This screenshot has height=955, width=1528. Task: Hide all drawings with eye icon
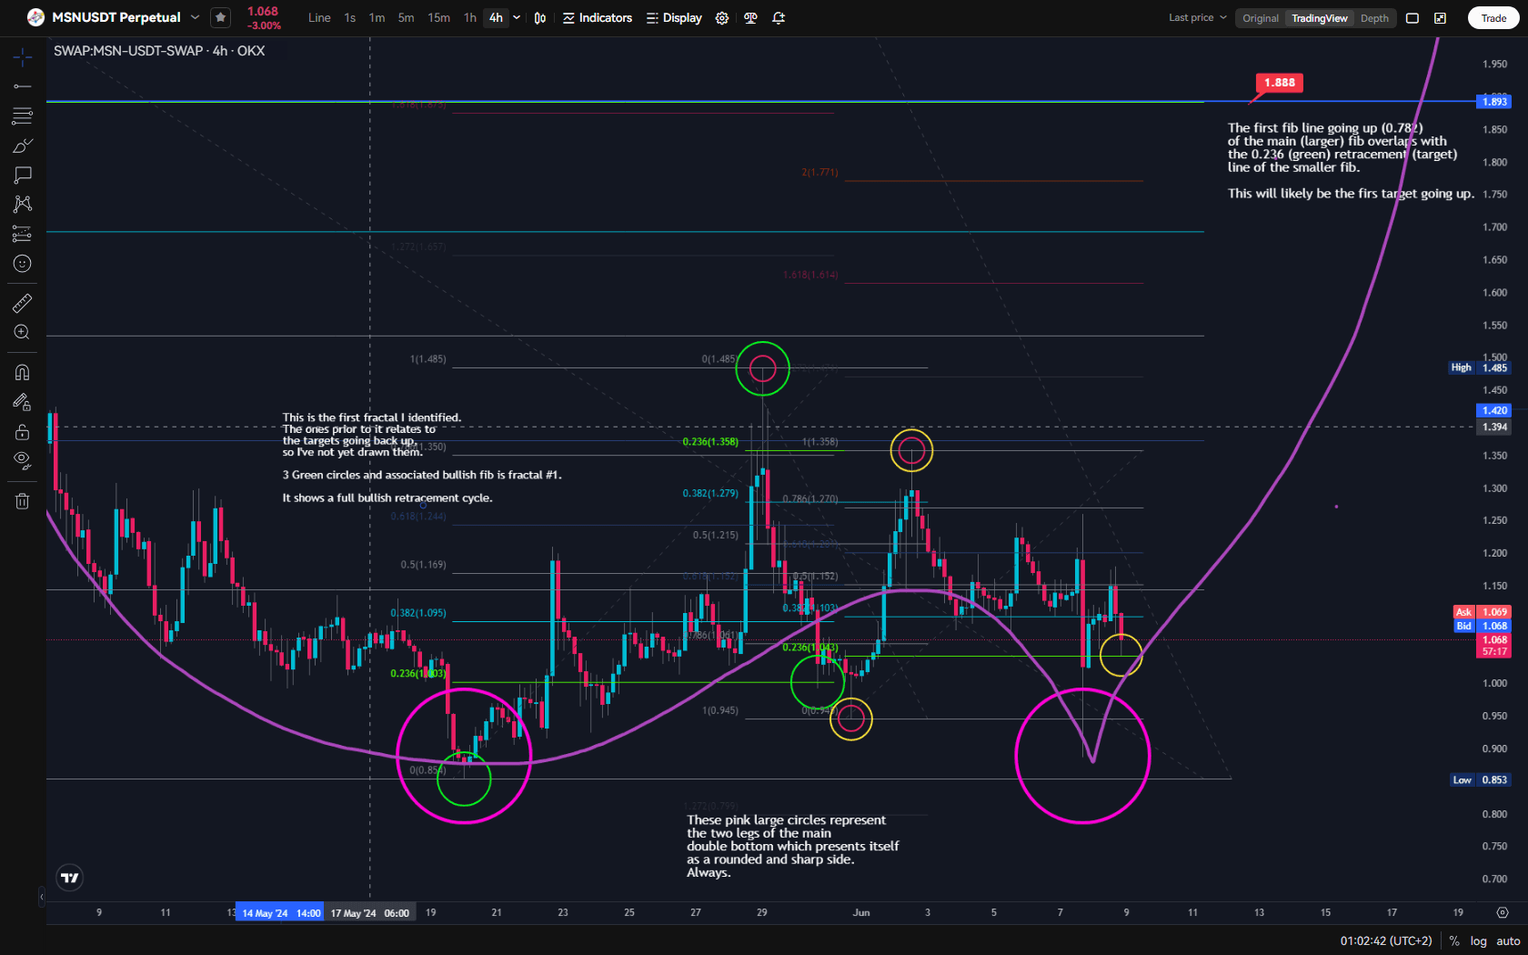tap(23, 460)
